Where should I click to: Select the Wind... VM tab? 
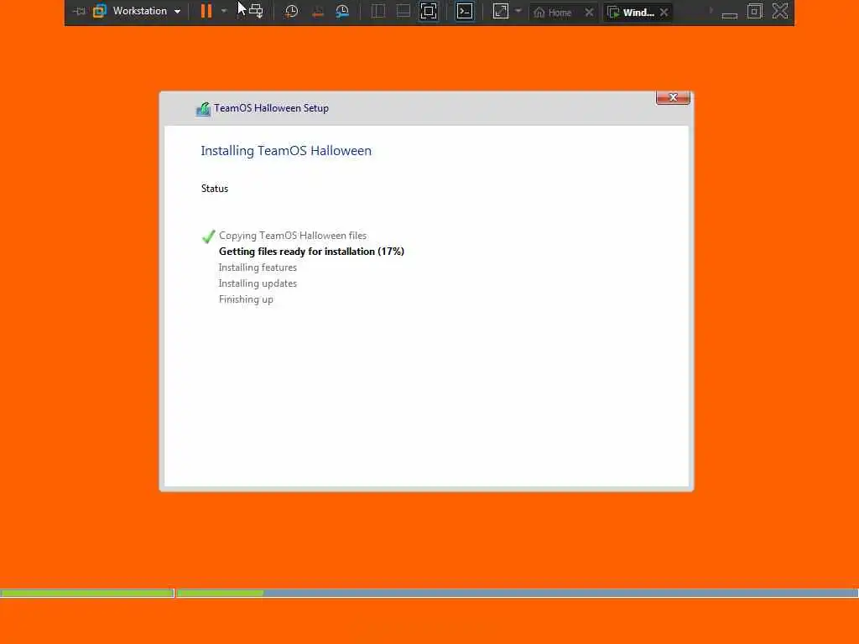(x=631, y=12)
